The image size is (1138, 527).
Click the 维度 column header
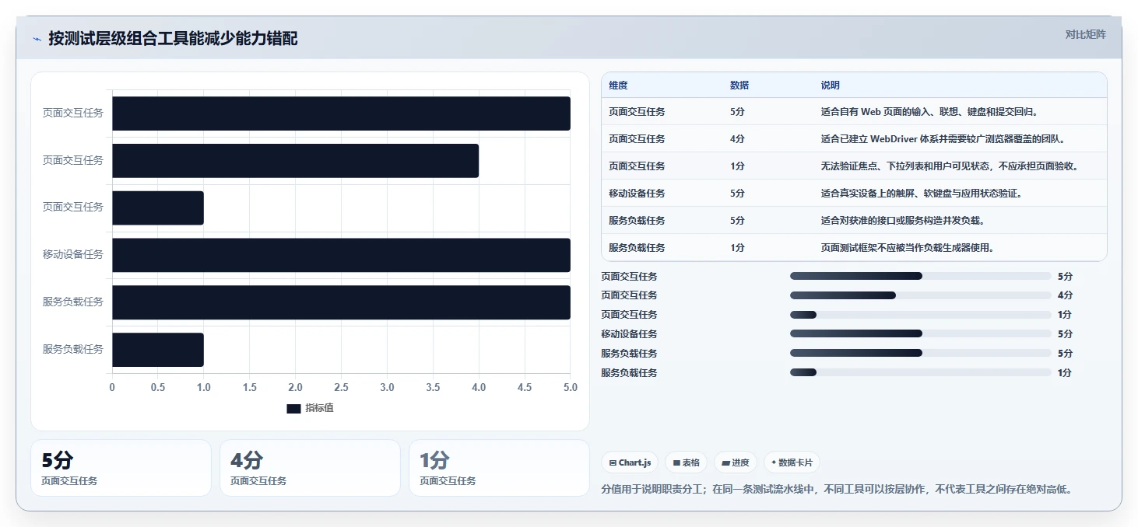618,86
